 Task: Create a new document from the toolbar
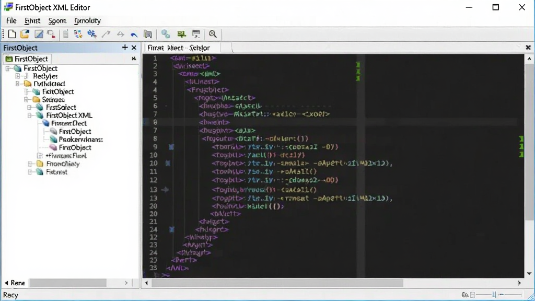point(12,34)
